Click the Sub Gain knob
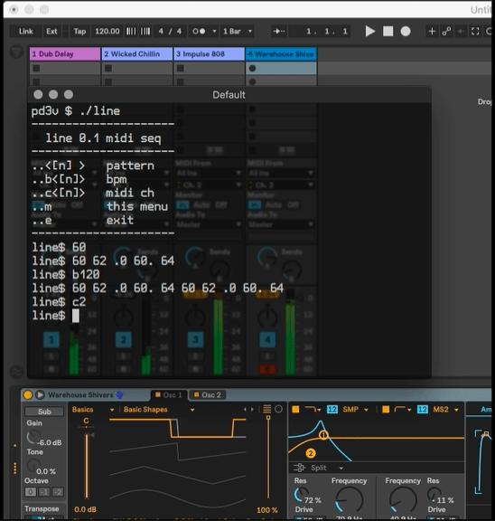This screenshot has width=495, height=521. (33, 437)
